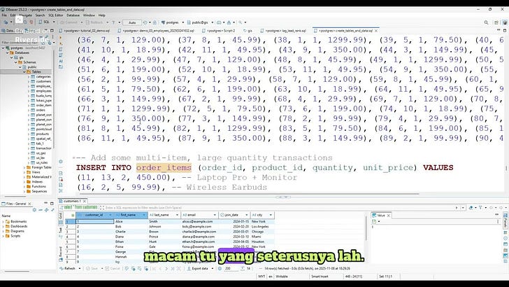
Task: Collapse the Schemas folder node
Action: click(x=15, y=62)
